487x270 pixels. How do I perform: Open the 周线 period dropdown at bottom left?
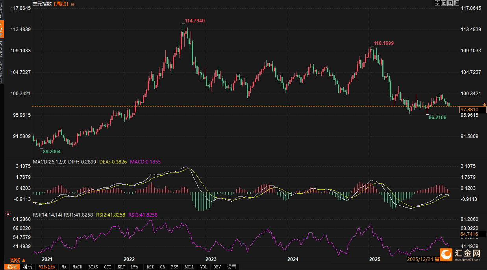(17, 260)
